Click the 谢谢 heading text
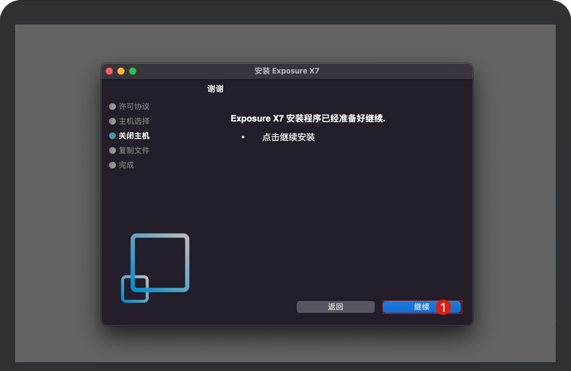 click(215, 89)
